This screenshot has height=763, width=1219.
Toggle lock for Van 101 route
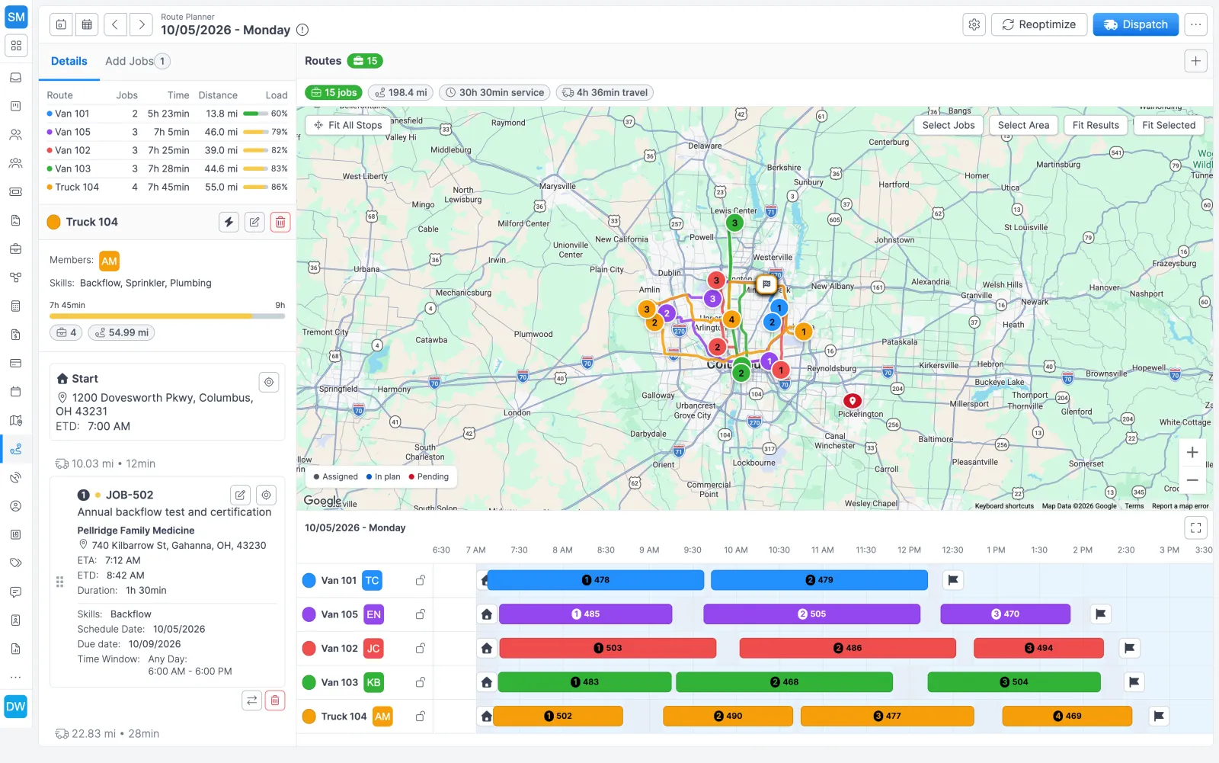pos(420,580)
